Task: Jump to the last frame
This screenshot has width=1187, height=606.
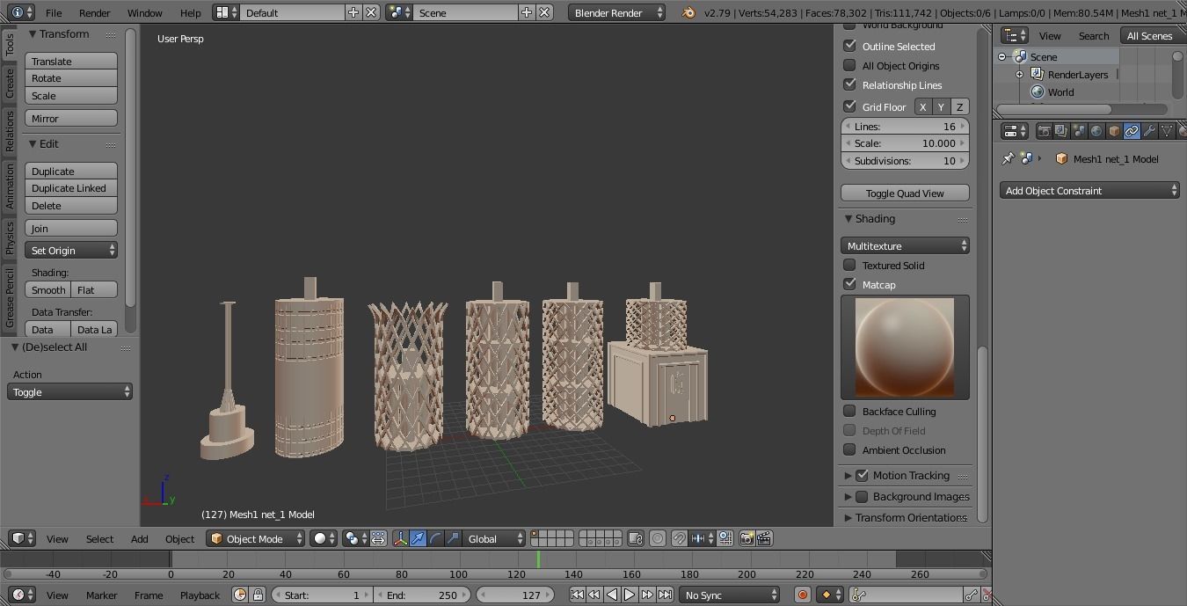Action: (x=665, y=595)
